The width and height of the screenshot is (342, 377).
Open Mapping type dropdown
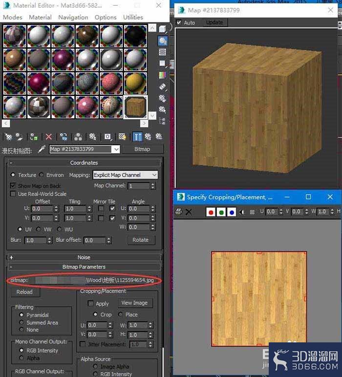[x=125, y=175]
